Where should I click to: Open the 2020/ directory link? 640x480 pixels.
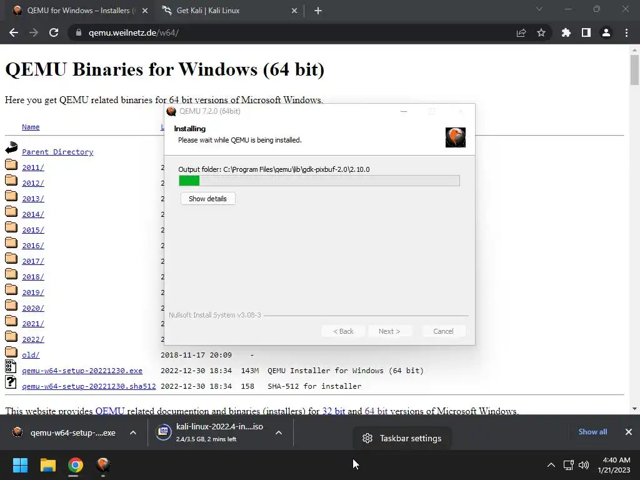pos(33,308)
